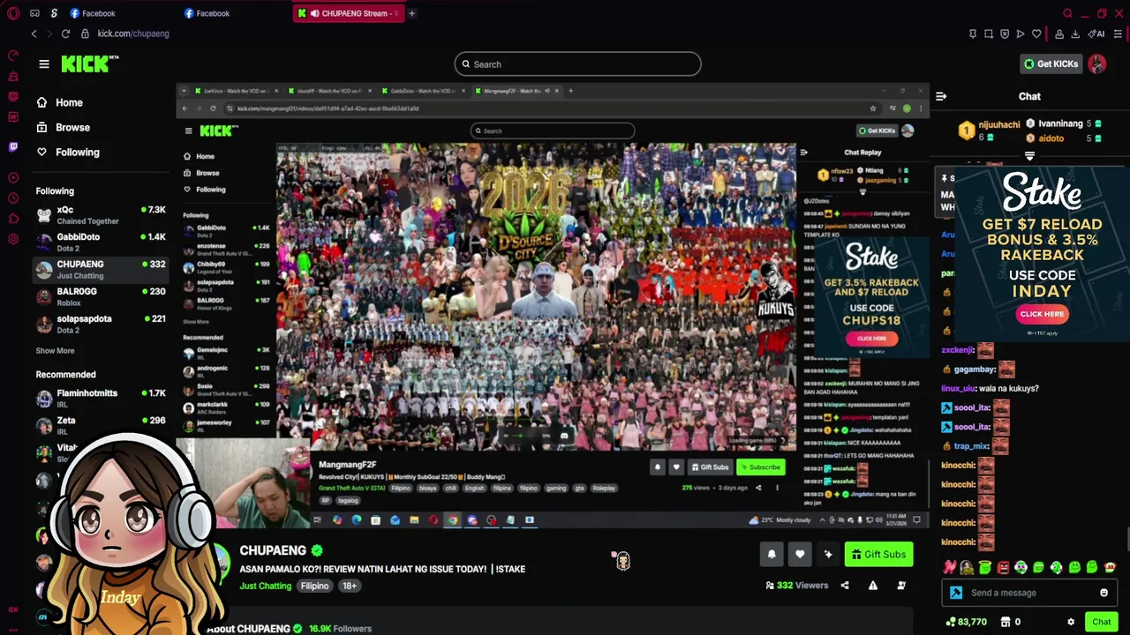Open the browser downloads icon
The height and width of the screenshot is (635, 1130).
pos(1075,34)
